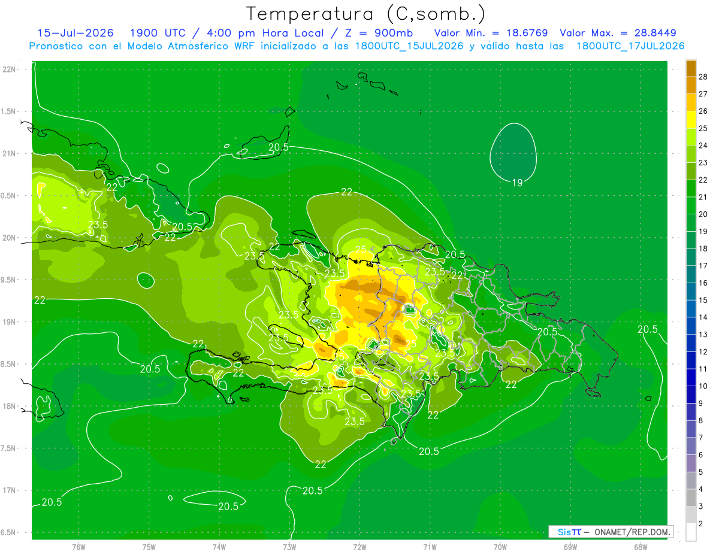
Task: Click the '20N' latitude axis label
Action: (x=10, y=238)
